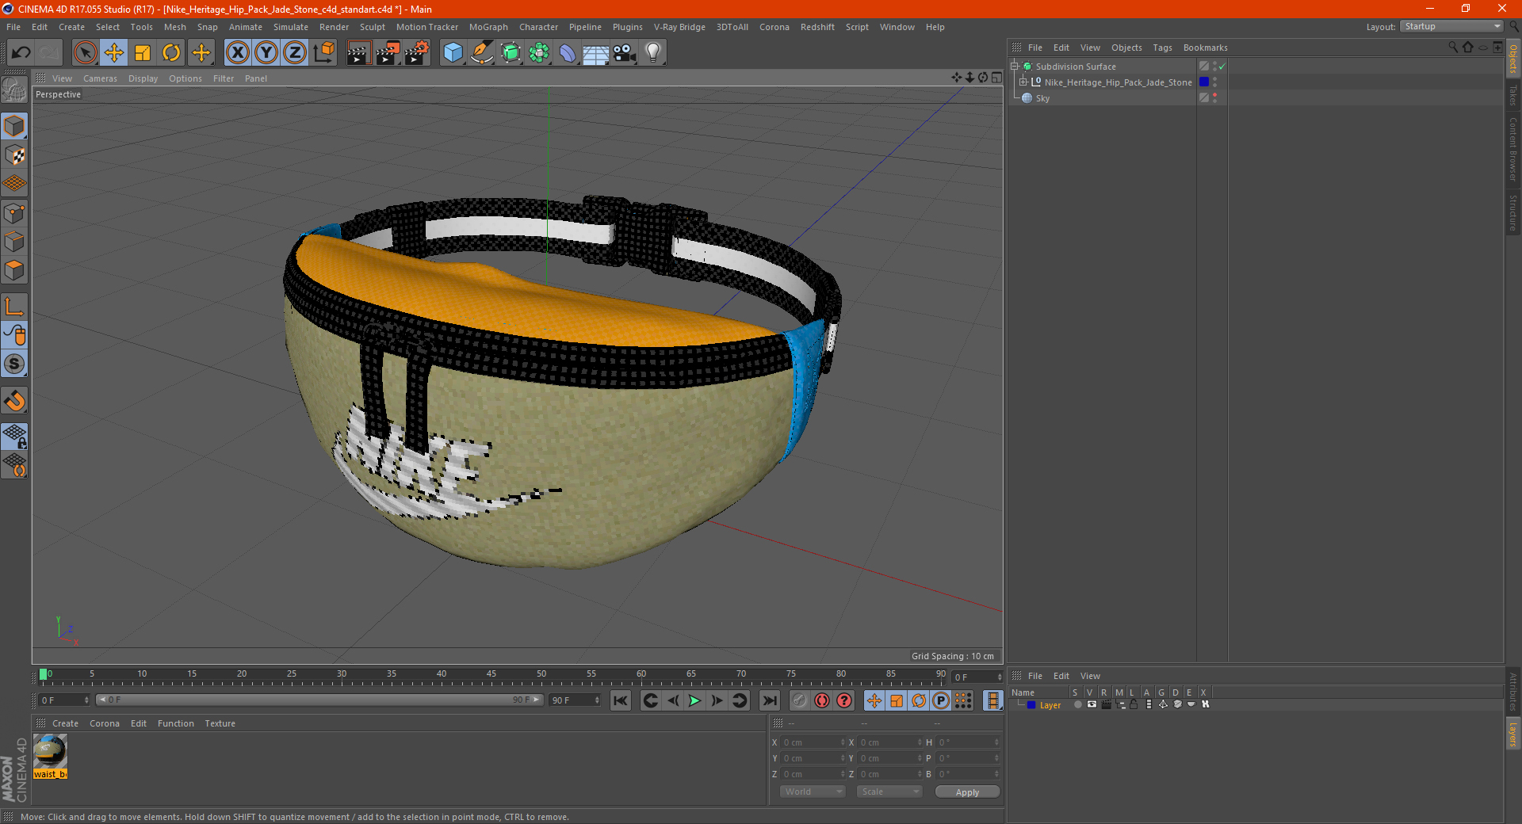
Task: Switch to the Structure side tab
Action: coord(1513,212)
